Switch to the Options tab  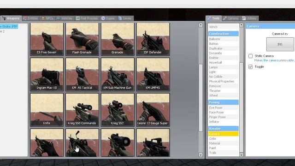(230, 18)
